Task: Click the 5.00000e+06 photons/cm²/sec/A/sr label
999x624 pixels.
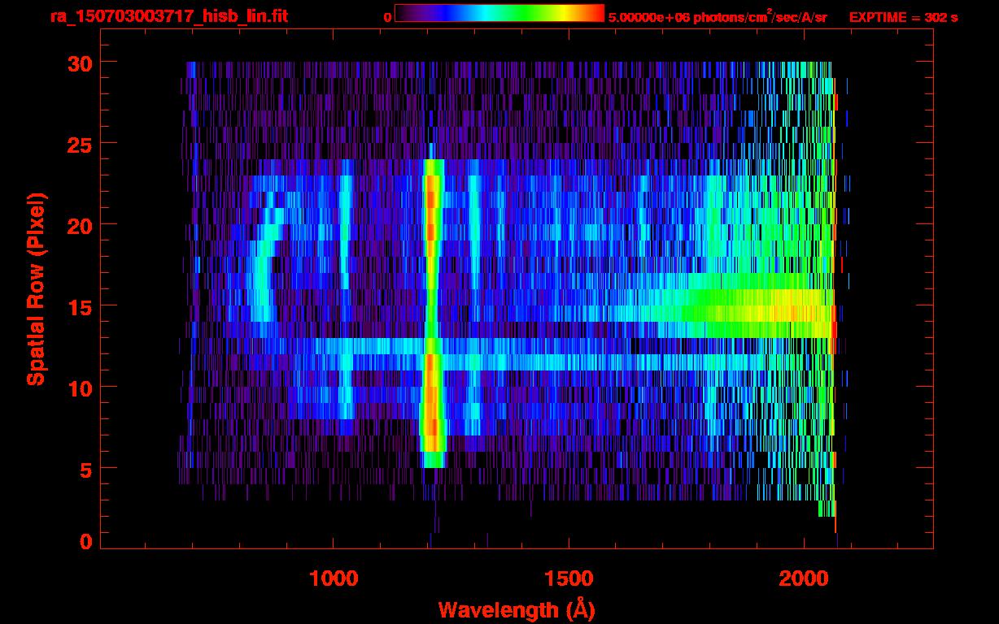Action: click(718, 17)
